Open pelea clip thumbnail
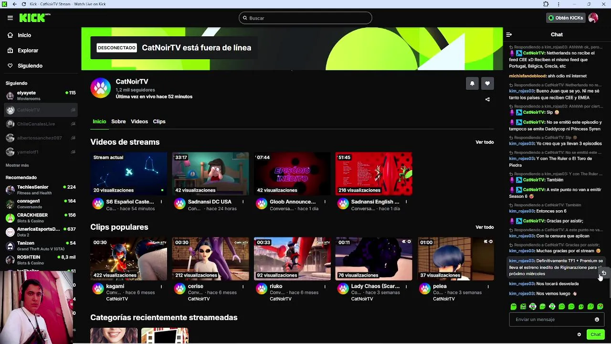This screenshot has height=344, width=611. pyautogui.click(x=456, y=258)
